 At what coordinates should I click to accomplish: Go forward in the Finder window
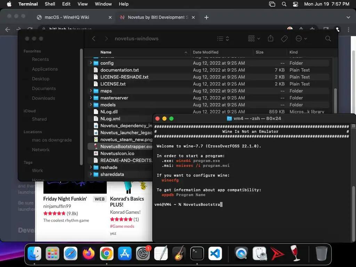pos(106,39)
